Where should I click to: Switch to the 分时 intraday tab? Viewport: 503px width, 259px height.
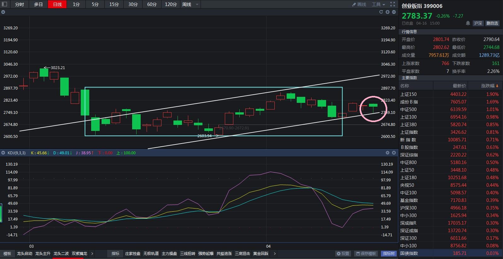19,4
